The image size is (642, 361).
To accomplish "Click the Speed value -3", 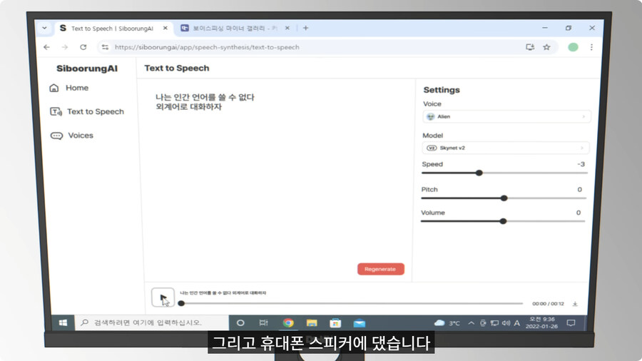I will (581, 164).
